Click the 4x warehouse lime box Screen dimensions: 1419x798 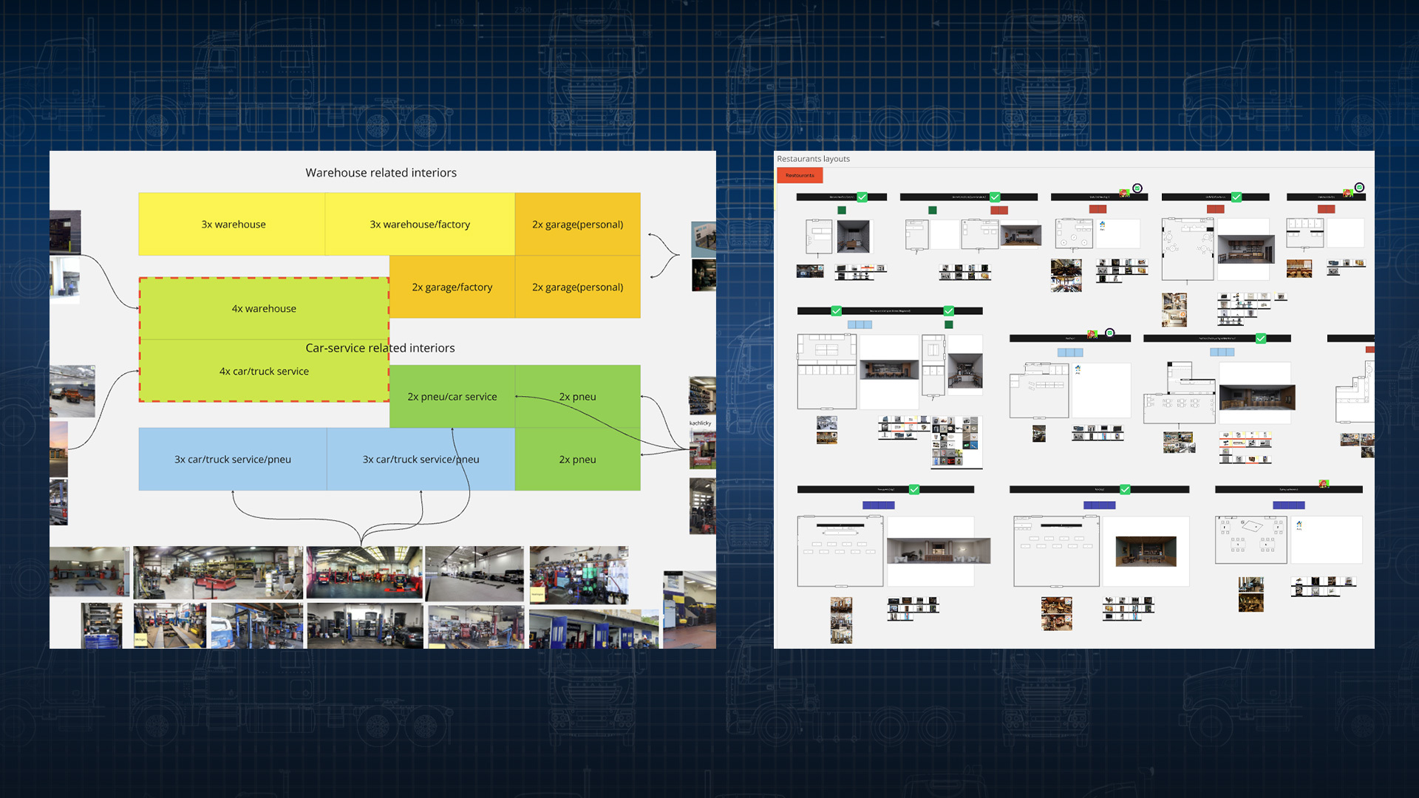[264, 309]
